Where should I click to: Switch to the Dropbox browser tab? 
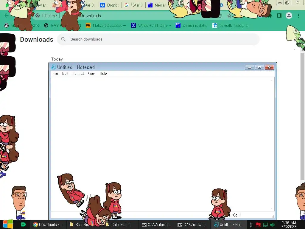click(110, 5)
